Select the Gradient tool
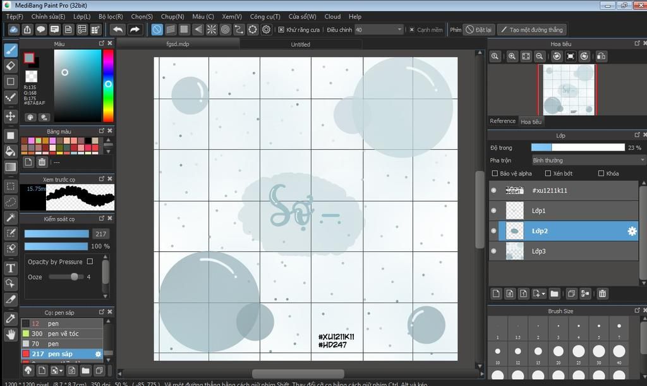The image size is (647, 386). [x=11, y=167]
